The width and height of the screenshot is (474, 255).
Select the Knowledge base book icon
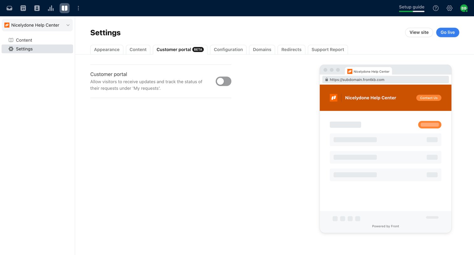(x=65, y=8)
